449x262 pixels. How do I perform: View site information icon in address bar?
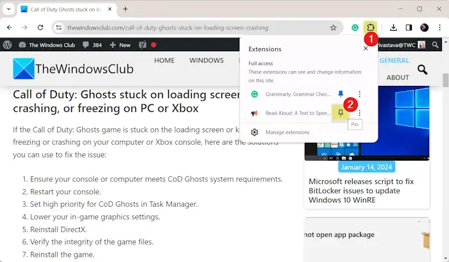click(59, 28)
